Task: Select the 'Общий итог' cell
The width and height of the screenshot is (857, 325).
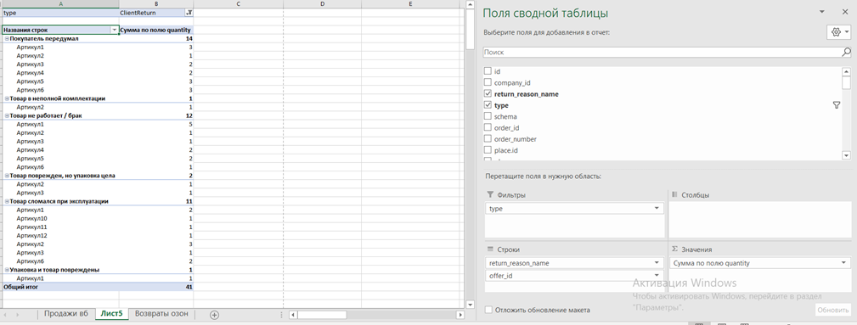Action: (60, 287)
